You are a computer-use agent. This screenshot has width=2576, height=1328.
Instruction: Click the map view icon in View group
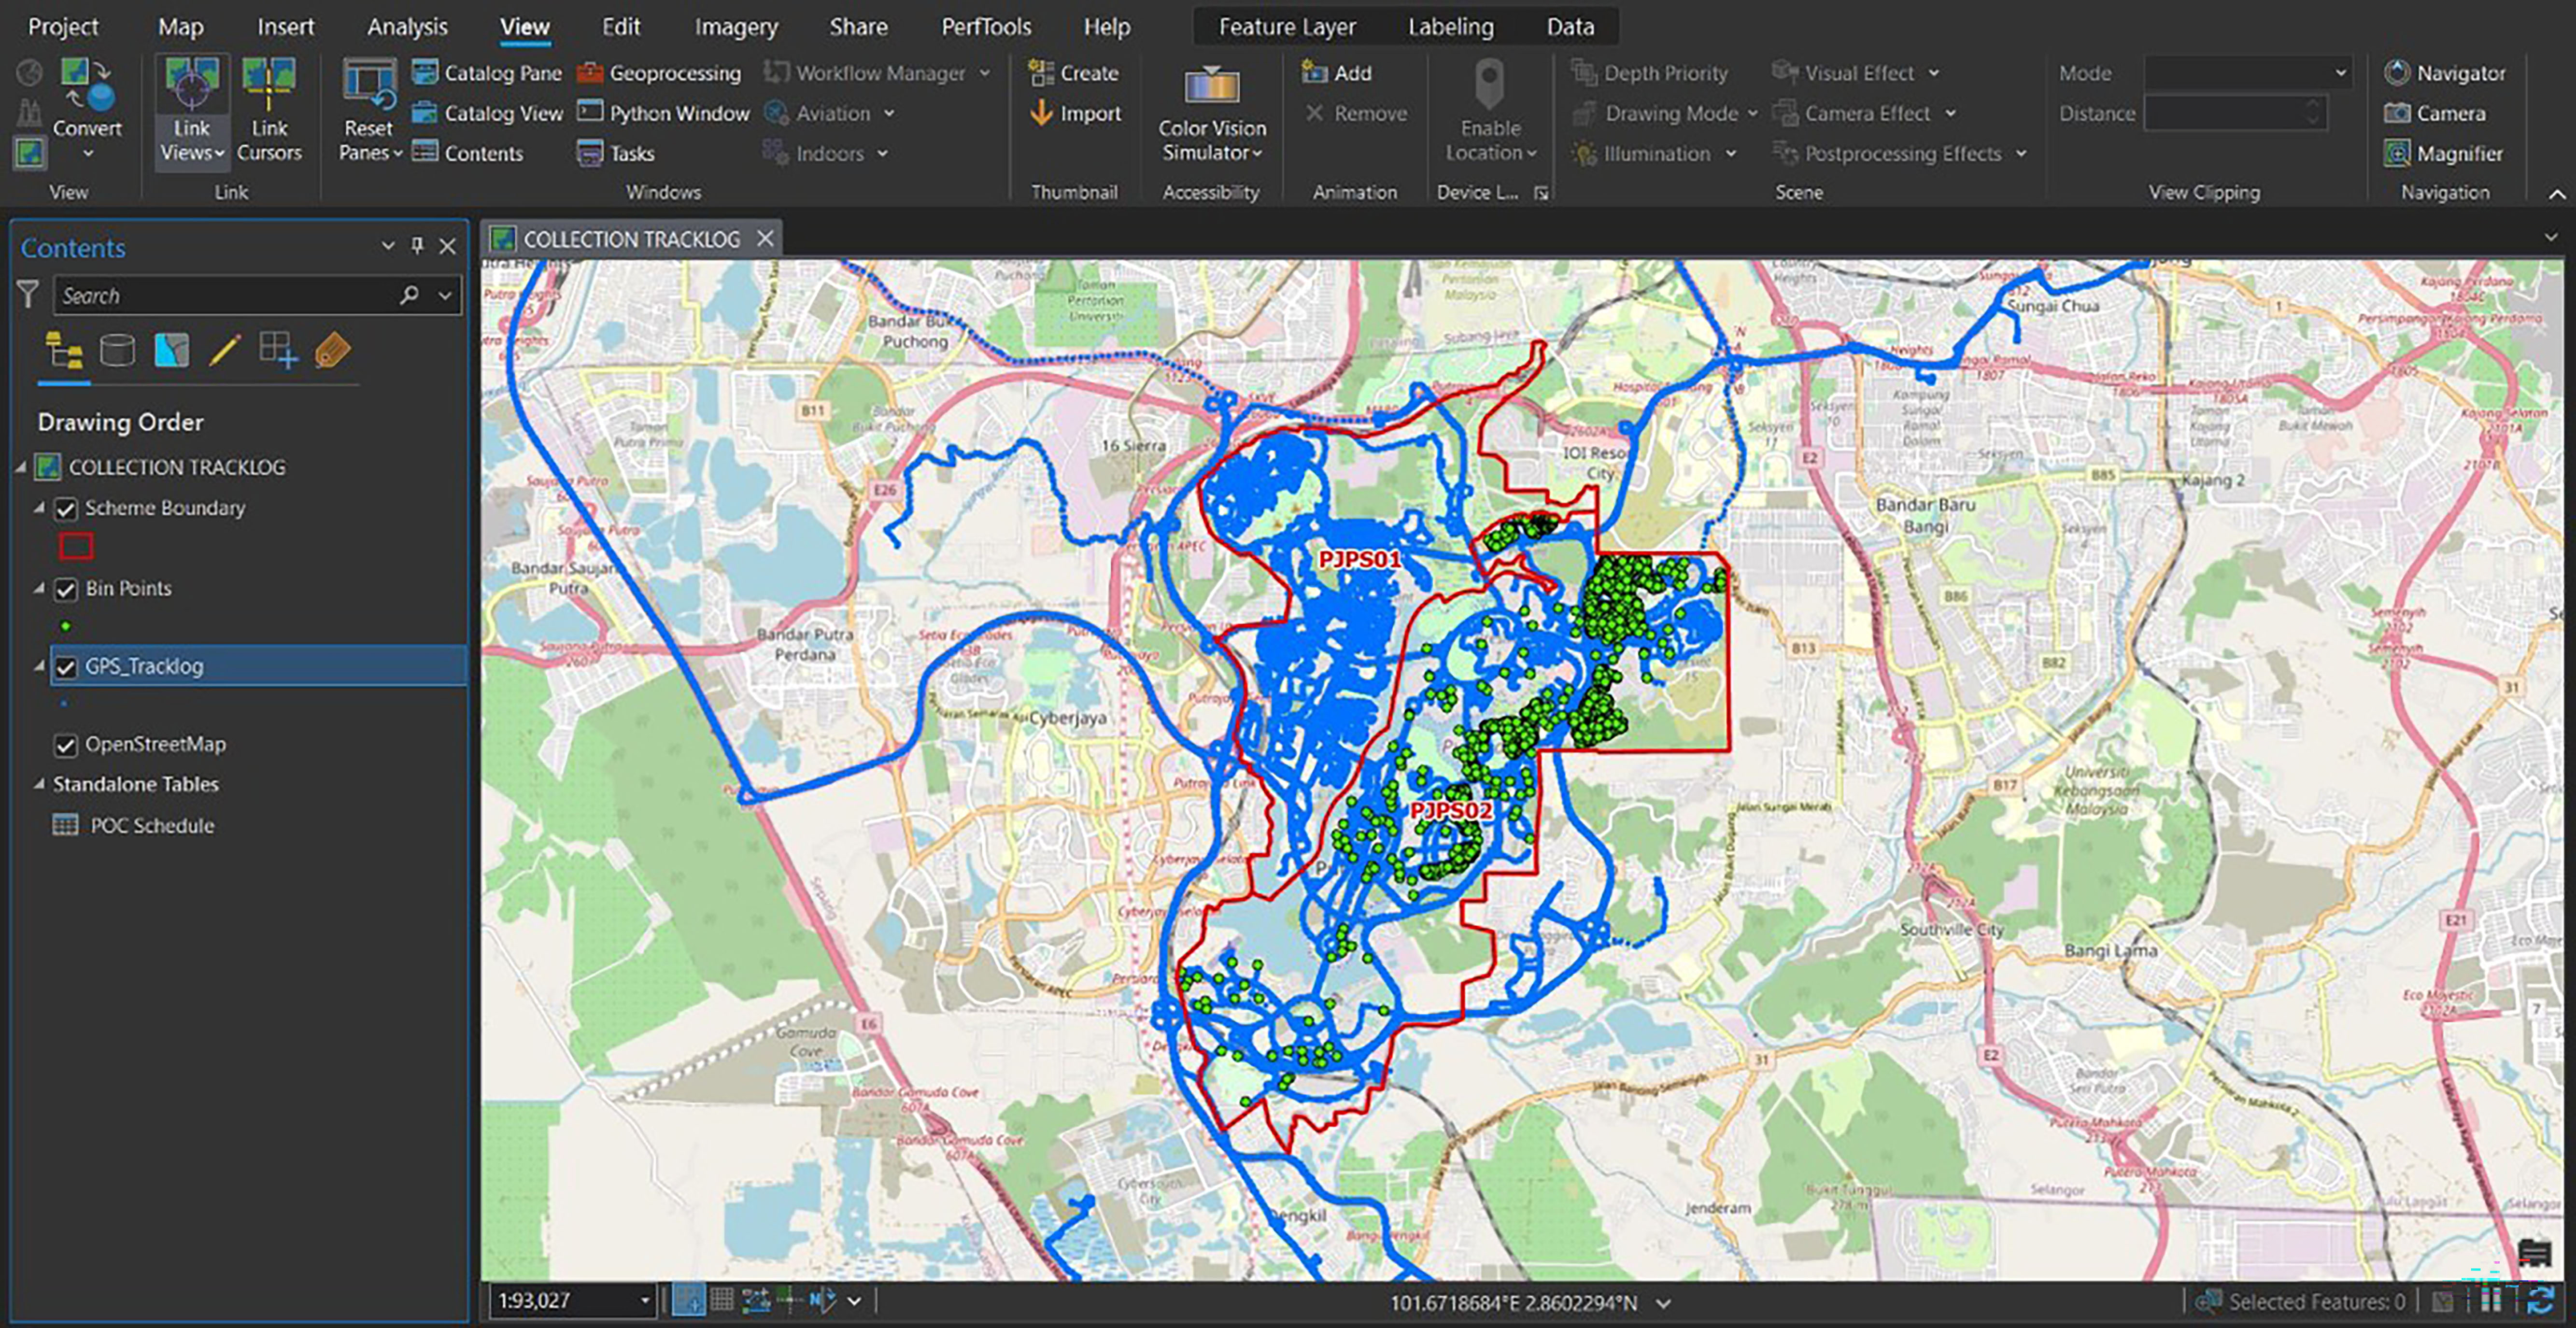(29, 153)
